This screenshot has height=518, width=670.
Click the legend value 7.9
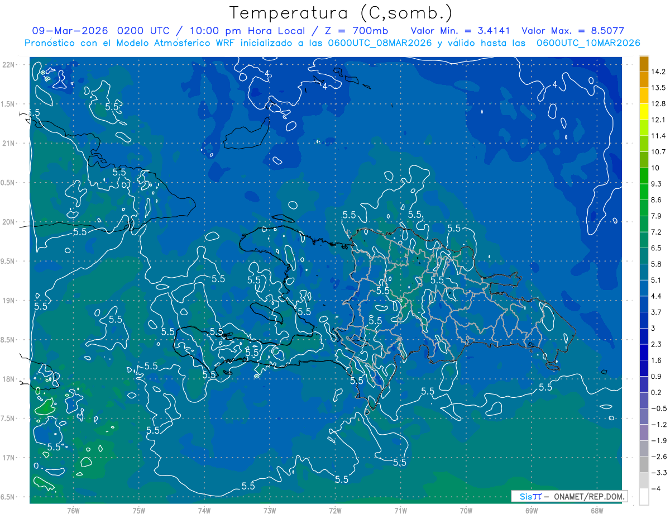click(657, 216)
